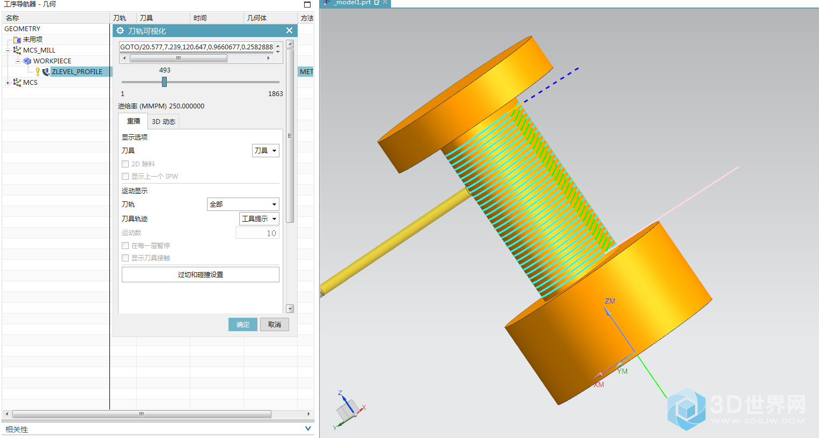Click the gear icon in 刀轨可视化 title
The height and width of the screenshot is (438, 819).
120,31
